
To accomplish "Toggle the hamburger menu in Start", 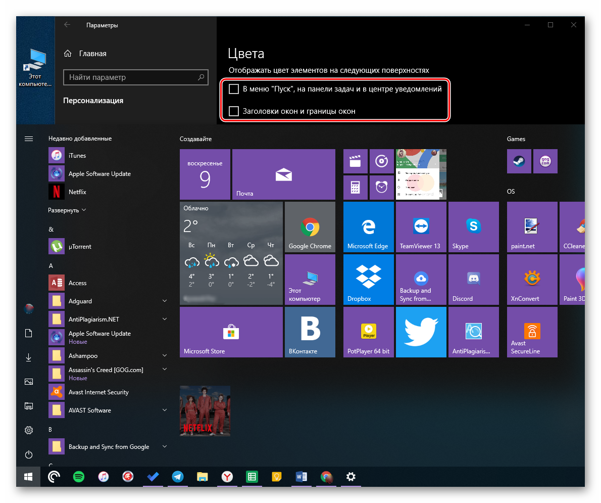I will click(x=29, y=139).
